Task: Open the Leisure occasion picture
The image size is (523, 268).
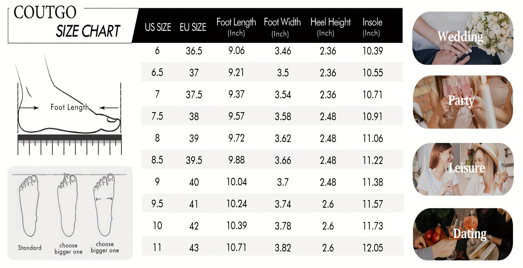Action: pyautogui.click(x=463, y=169)
